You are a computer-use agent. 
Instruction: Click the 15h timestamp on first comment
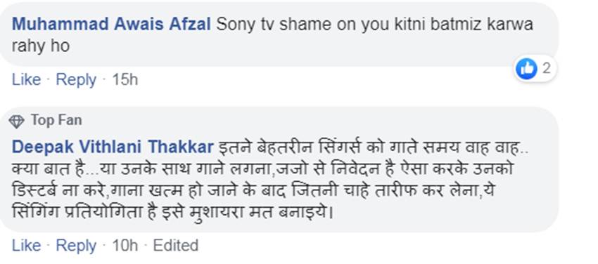[x=125, y=80]
